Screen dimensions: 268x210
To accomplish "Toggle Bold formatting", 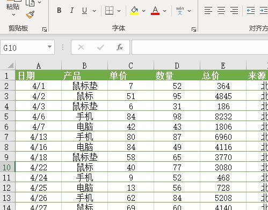I will [x=59, y=11].
